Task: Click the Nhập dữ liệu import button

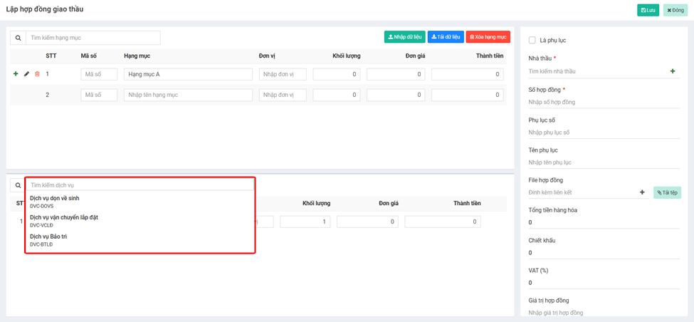Action: pyautogui.click(x=404, y=37)
